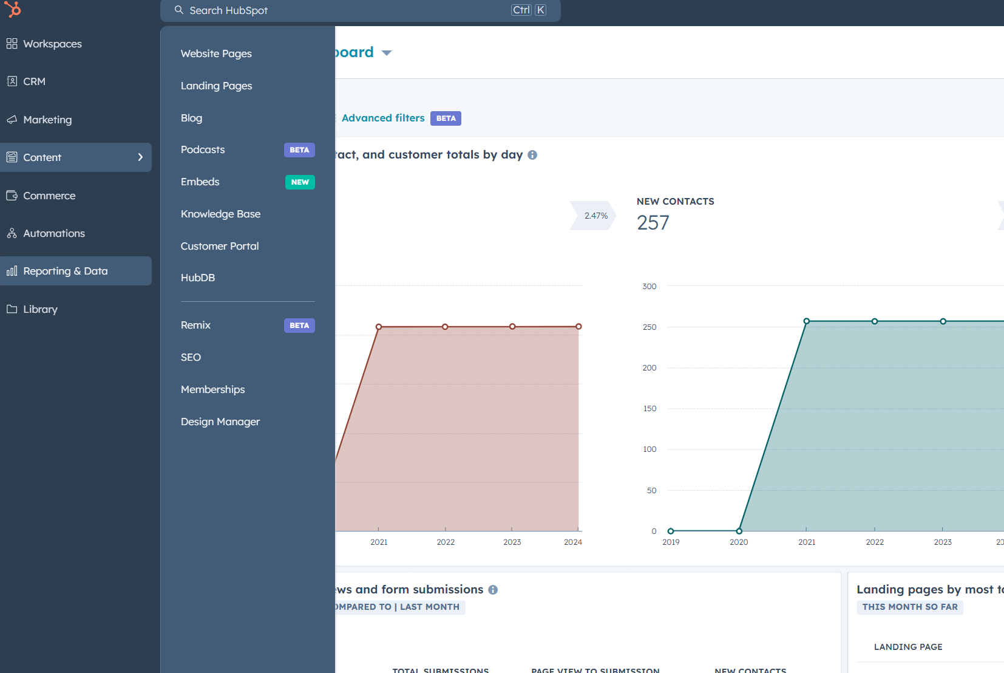Click the 2.47% conversion arrow label

click(x=594, y=216)
